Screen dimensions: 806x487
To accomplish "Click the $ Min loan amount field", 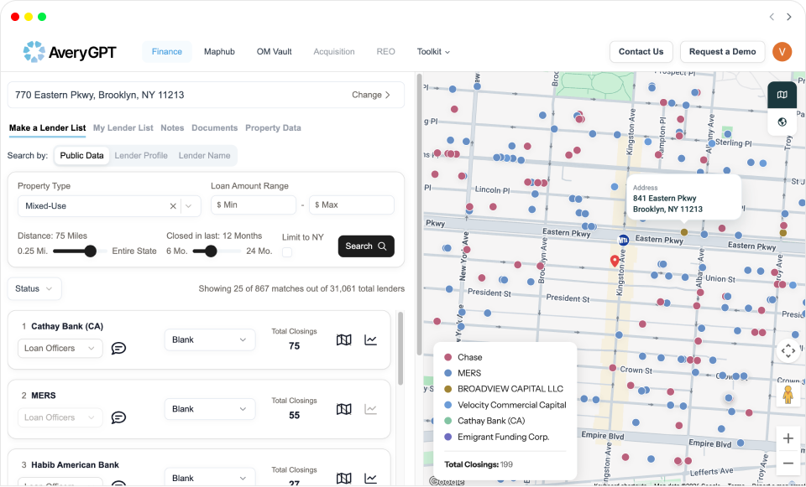I will [x=254, y=205].
